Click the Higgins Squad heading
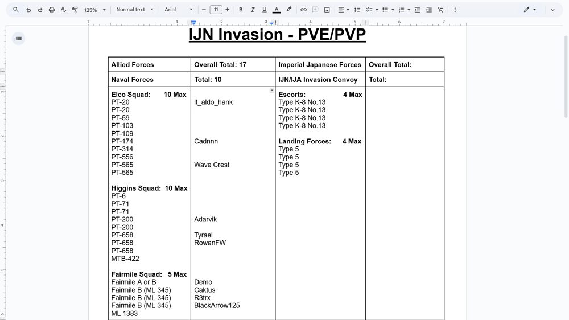 coord(136,188)
